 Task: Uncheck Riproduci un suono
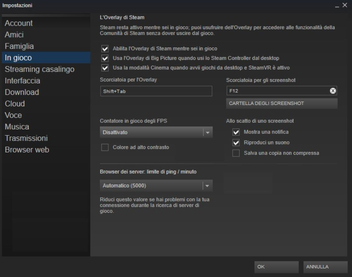point(236,143)
